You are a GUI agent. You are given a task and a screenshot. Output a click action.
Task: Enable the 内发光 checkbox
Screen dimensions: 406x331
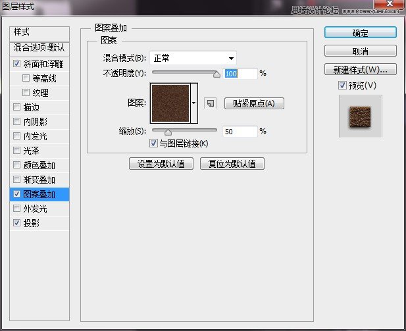point(17,136)
